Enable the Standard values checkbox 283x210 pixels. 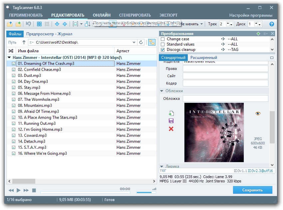pyautogui.click(x=163, y=44)
